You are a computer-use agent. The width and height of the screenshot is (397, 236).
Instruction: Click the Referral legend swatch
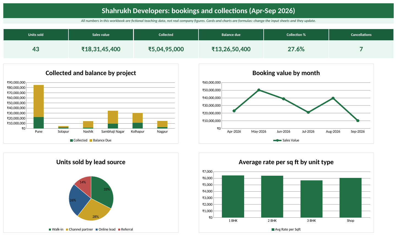[x=119, y=229]
